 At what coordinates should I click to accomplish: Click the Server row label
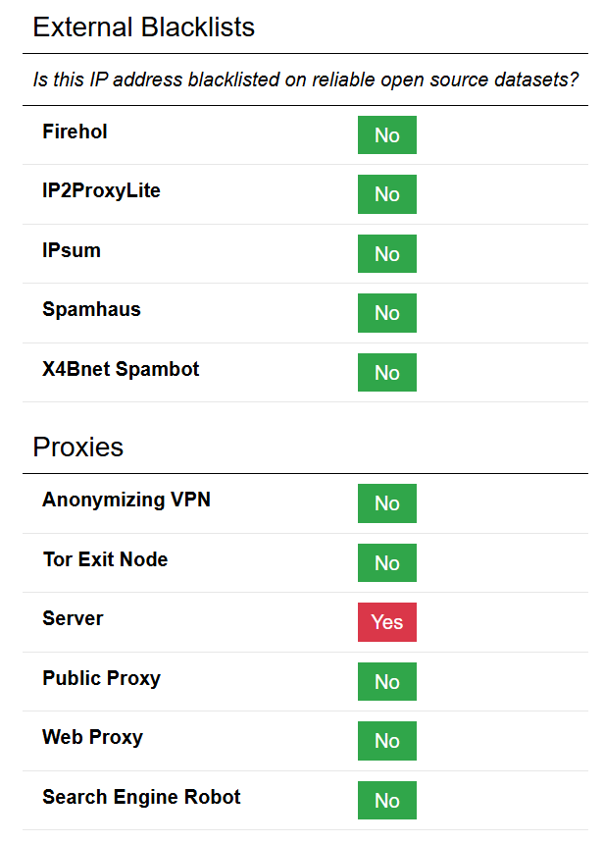coord(73,618)
